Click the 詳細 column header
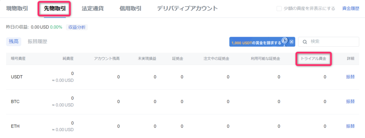Viewport: 365px width, 138px height. coord(351,58)
